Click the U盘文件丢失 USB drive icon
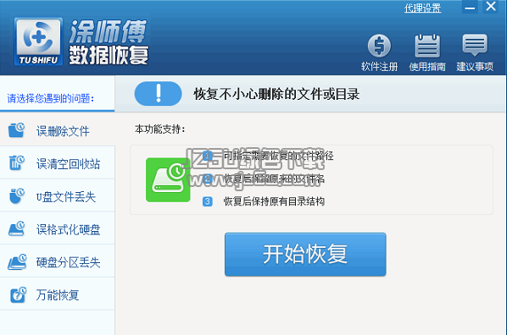 coord(16,196)
